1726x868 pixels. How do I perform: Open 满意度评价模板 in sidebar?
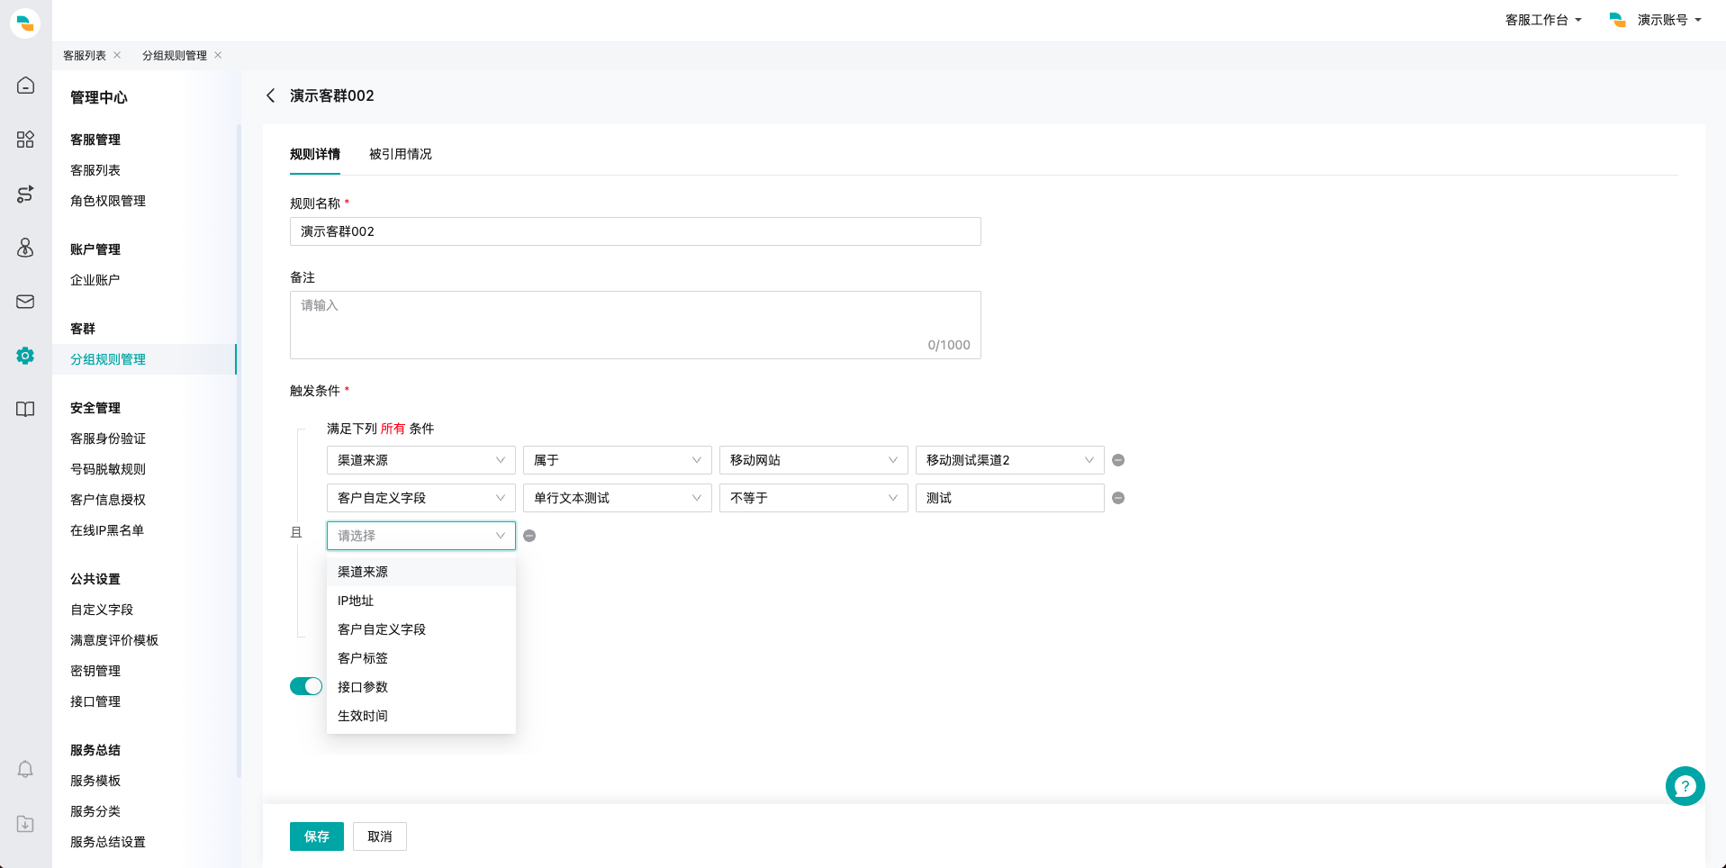114,640
